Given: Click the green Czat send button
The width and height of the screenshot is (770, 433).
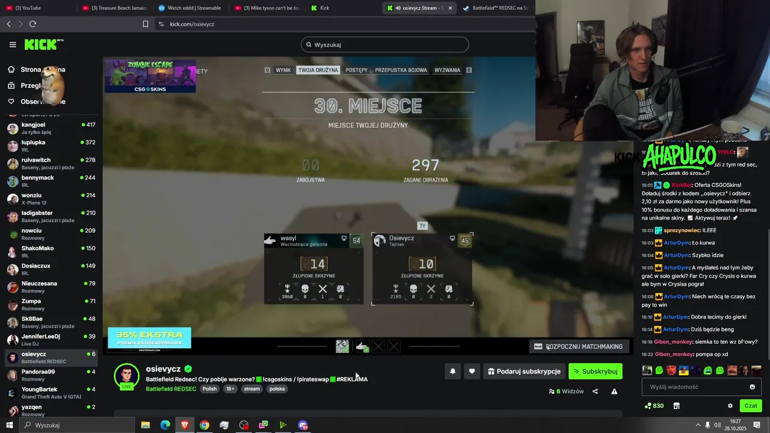Looking at the screenshot, I should pyautogui.click(x=751, y=406).
